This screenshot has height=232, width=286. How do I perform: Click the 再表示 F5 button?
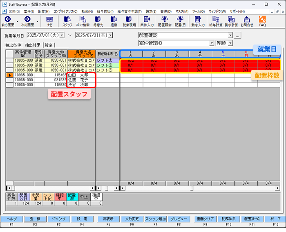pos(108,219)
